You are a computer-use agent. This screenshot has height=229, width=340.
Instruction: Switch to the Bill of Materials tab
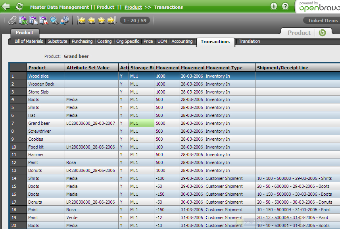click(x=29, y=41)
